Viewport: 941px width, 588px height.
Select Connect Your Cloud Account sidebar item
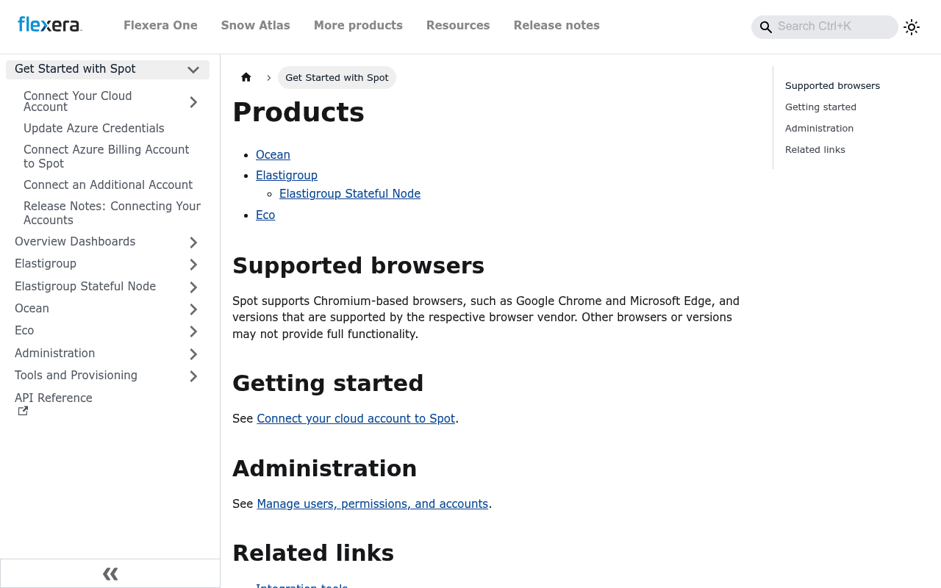point(77,101)
